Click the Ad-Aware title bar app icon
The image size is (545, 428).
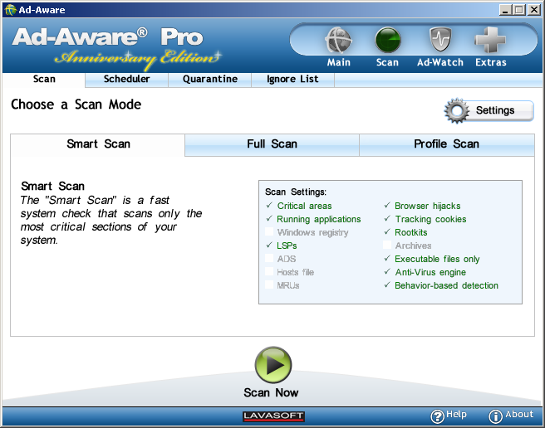click(11, 10)
